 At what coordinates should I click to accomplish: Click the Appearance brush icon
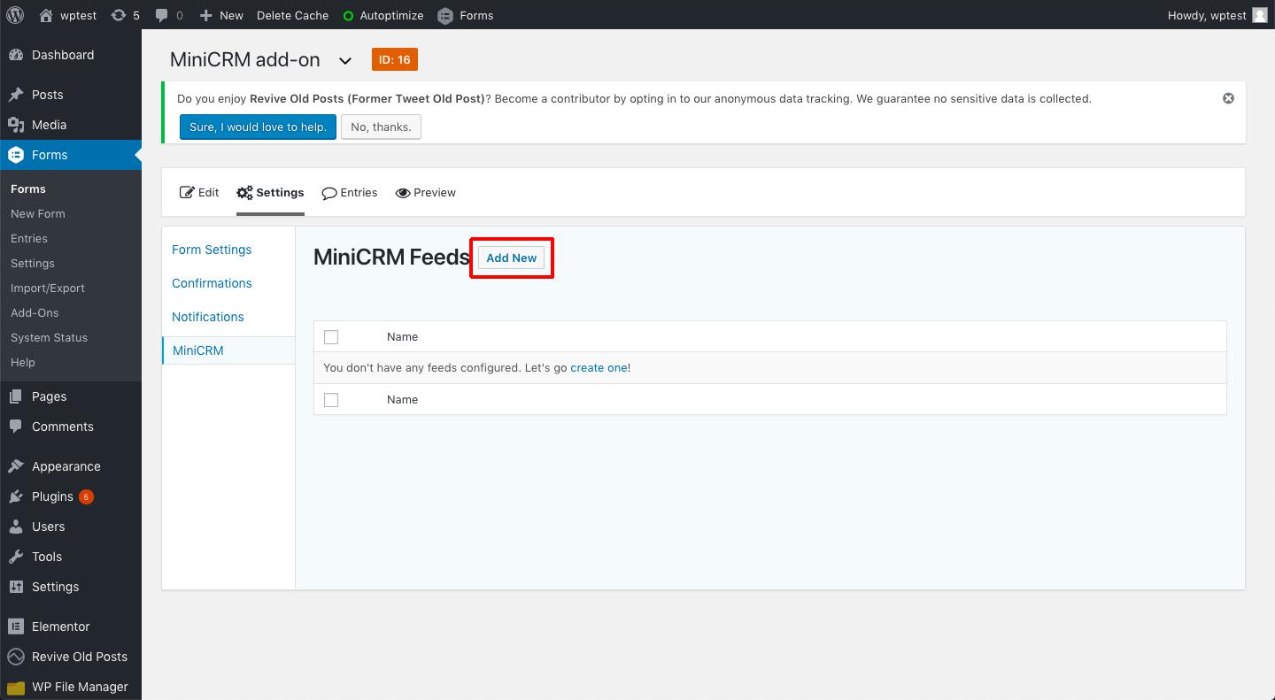[16, 466]
